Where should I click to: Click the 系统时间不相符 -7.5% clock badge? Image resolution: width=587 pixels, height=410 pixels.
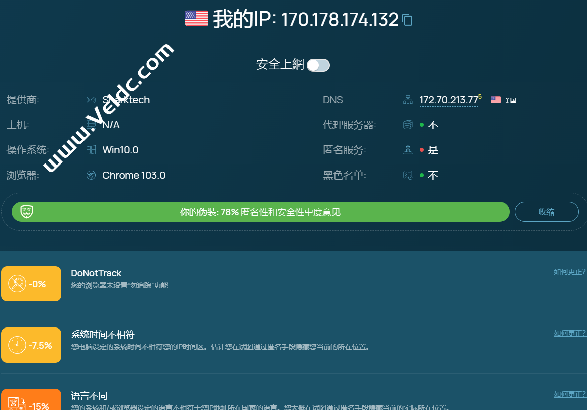pyautogui.click(x=31, y=345)
